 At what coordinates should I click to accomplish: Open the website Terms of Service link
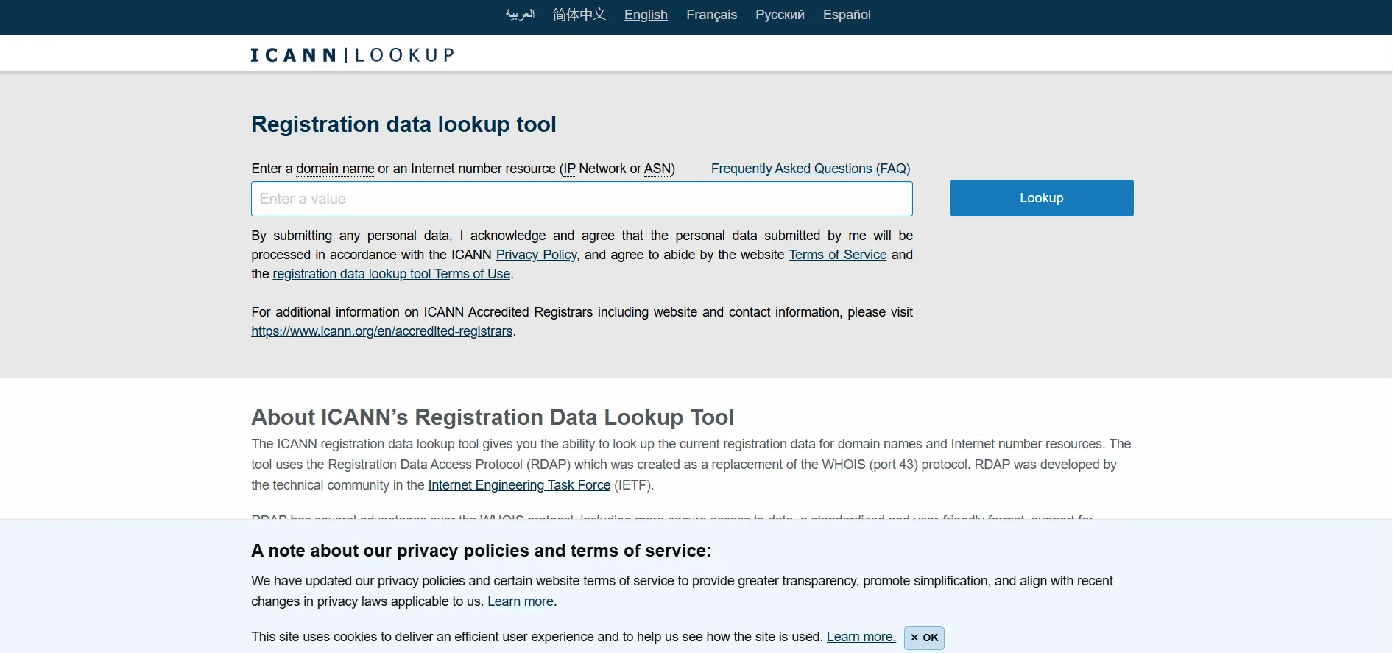(x=837, y=255)
